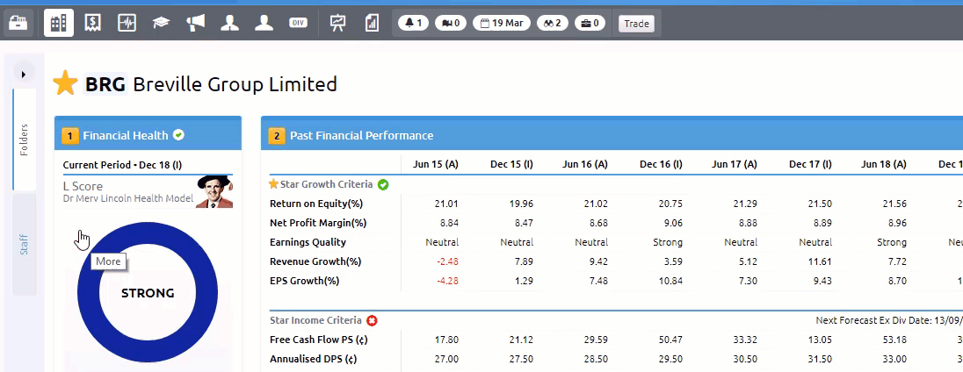Image resolution: width=963 pixels, height=372 pixels.
Task: Open the megaphone announcements icon
Action: click(x=195, y=24)
